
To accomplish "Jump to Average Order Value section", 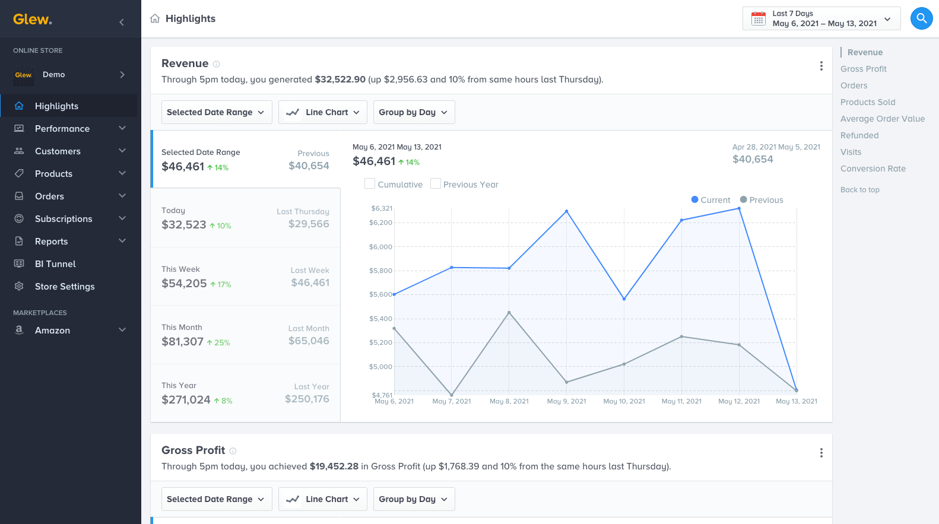I will [x=883, y=119].
